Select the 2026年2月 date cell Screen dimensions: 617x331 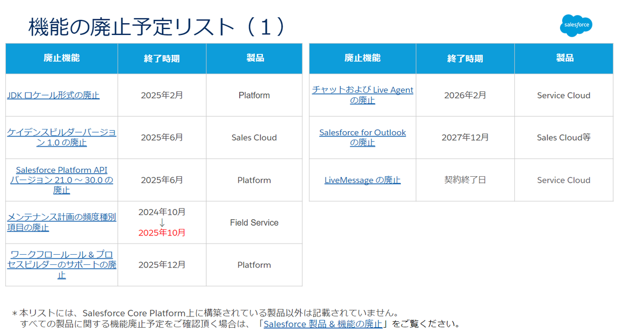465,95
